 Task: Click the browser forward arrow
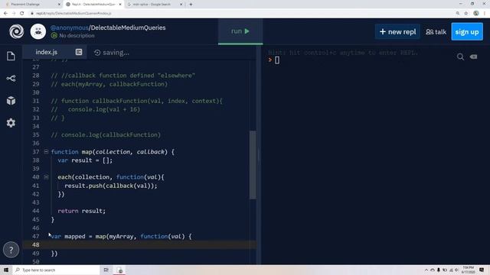(x=14, y=14)
